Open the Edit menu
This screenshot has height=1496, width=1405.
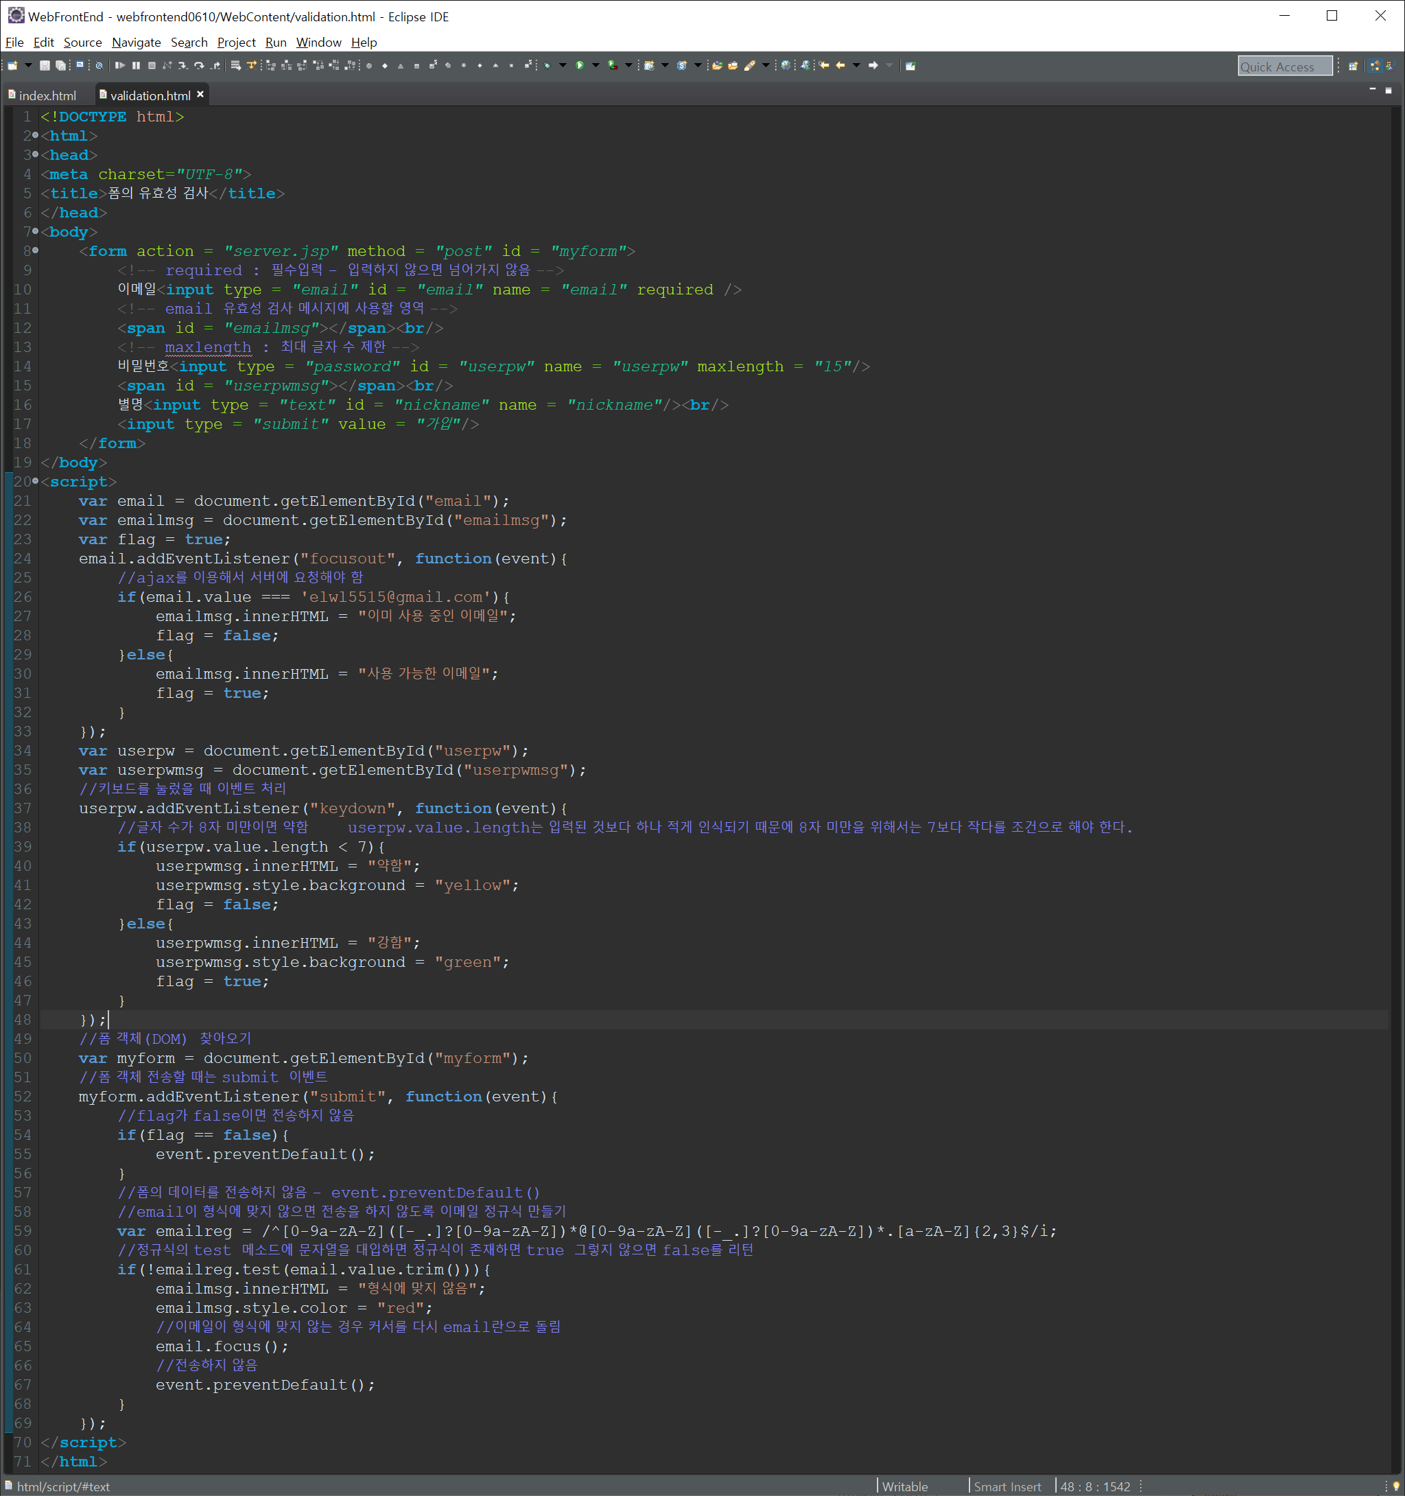(x=44, y=42)
